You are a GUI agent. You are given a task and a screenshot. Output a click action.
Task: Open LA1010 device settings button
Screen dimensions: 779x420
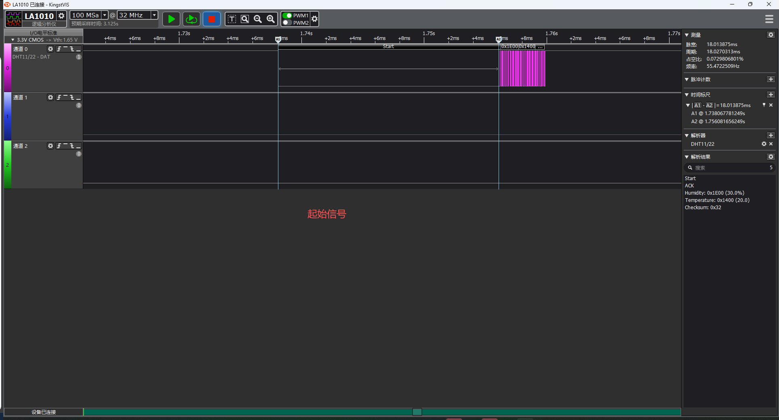coord(61,16)
